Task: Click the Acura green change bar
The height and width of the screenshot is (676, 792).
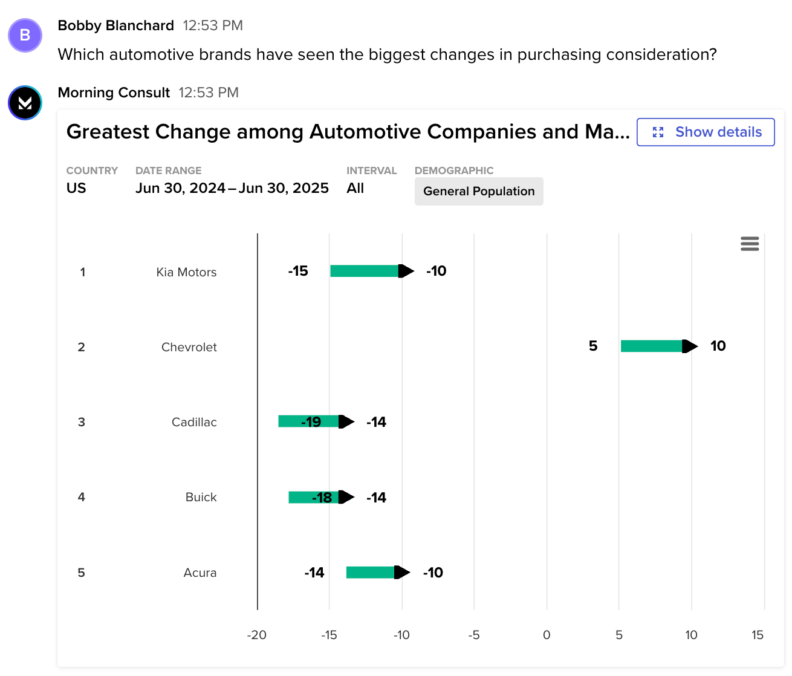Action: (x=370, y=572)
